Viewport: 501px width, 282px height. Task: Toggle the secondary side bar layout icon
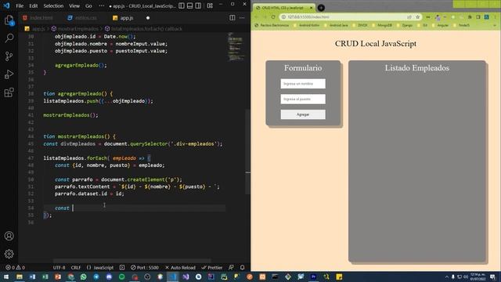198,5
